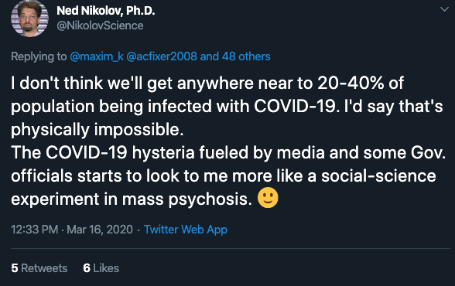Image resolution: width=455 pixels, height=286 pixels.
Task: Click the 'Gov.' abbreviation in tweet text
Action: (428, 153)
